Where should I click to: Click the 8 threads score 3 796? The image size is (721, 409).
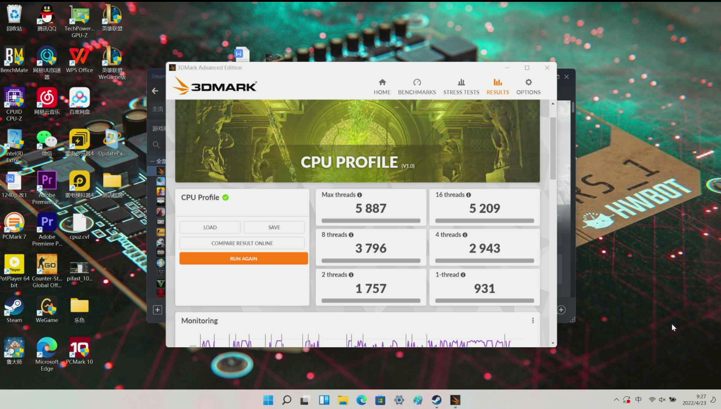click(371, 249)
